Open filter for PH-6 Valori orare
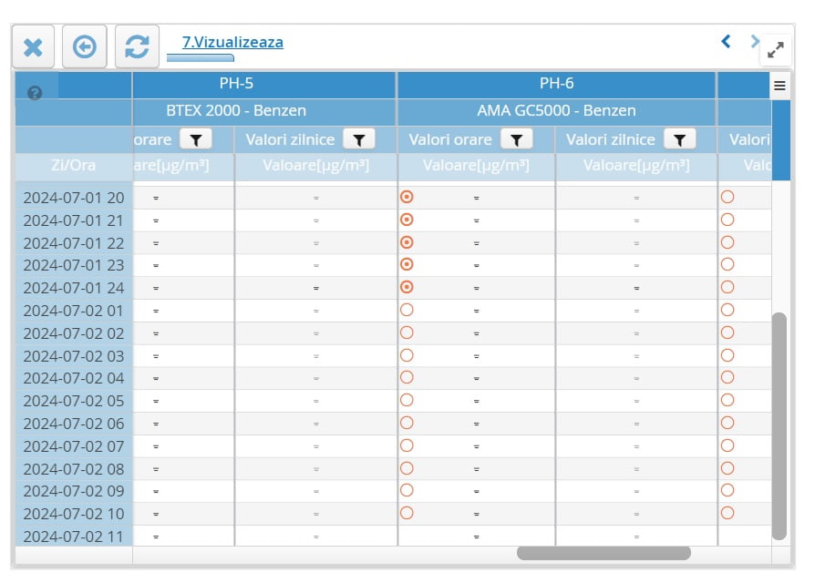This screenshot has height=583, width=815. (x=517, y=139)
